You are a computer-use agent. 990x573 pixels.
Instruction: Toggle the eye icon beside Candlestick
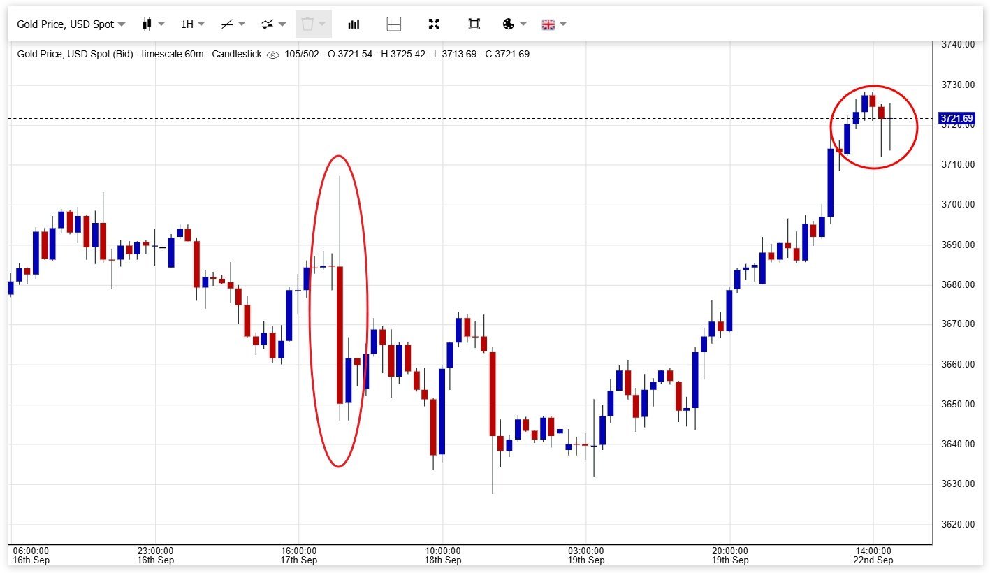click(x=273, y=55)
